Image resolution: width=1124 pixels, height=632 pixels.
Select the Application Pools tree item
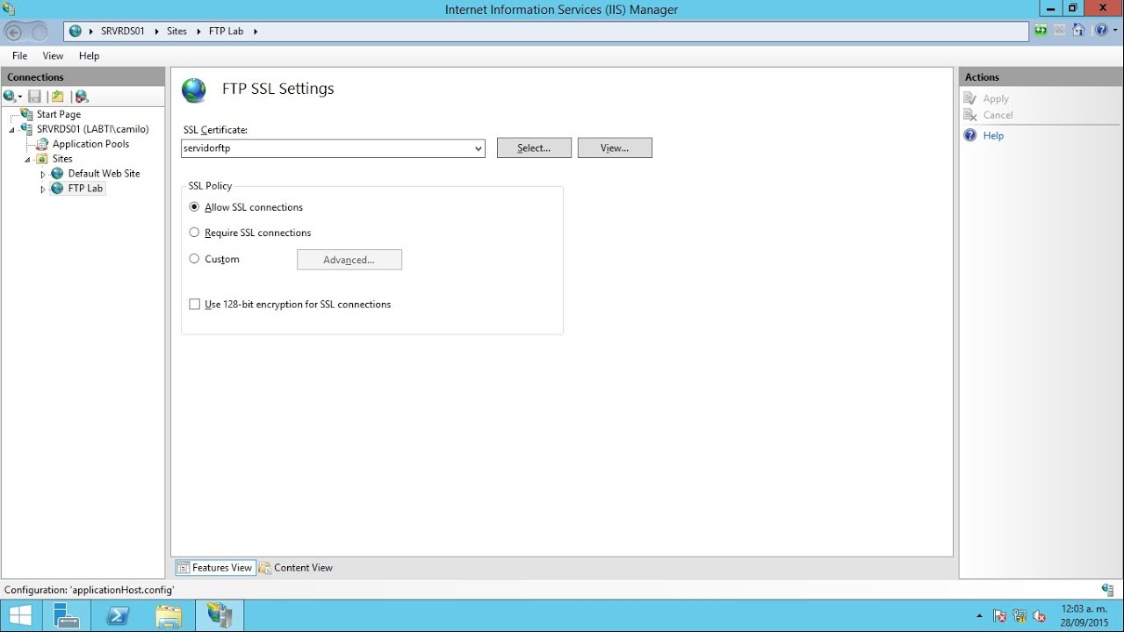90,144
